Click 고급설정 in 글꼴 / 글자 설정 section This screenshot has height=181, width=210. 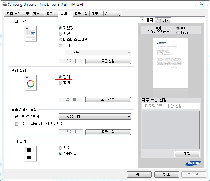pyautogui.click(x=108, y=132)
